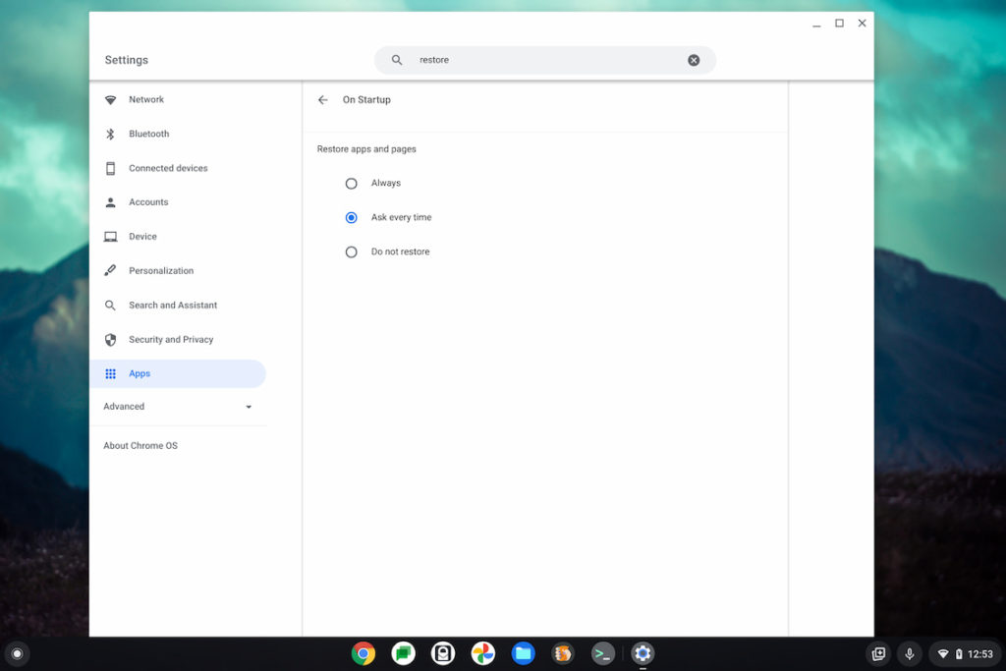Open About Chrome OS page

140,445
